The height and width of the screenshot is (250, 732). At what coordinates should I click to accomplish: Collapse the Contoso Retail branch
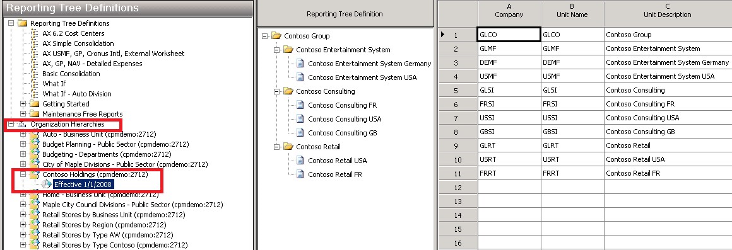point(277,147)
